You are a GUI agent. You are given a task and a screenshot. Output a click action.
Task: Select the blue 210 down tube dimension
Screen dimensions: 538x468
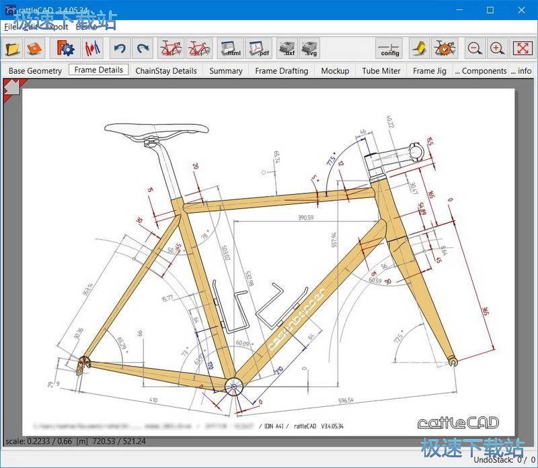coord(279,371)
